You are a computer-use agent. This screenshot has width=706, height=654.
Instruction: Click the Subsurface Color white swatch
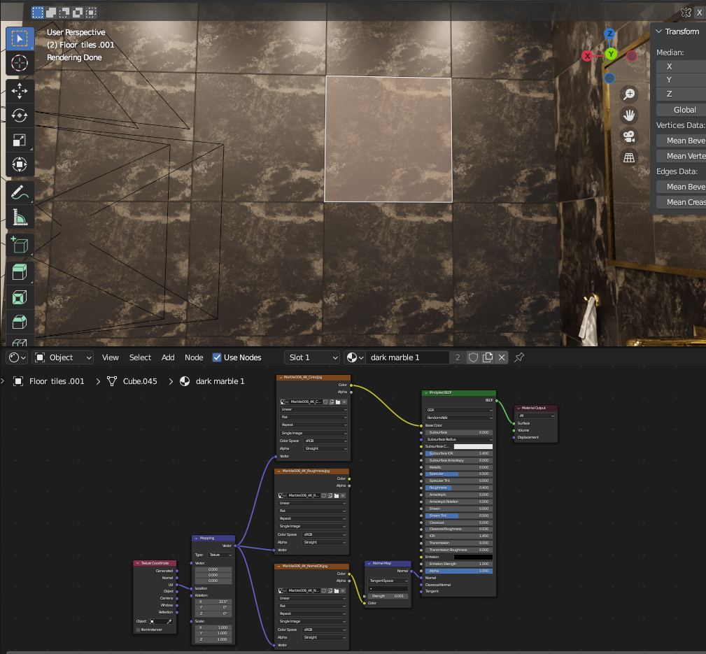(x=473, y=446)
